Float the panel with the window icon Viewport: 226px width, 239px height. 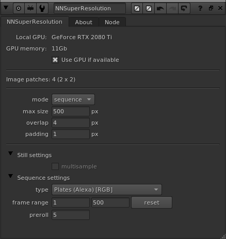coord(211,8)
